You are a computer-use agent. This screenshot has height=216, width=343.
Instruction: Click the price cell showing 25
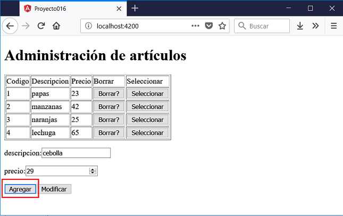[81, 120]
